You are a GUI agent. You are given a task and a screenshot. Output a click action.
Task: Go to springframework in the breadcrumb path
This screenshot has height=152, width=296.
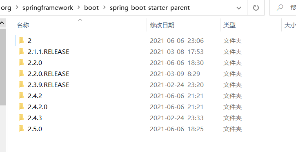pyautogui.click(x=48, y=8)
